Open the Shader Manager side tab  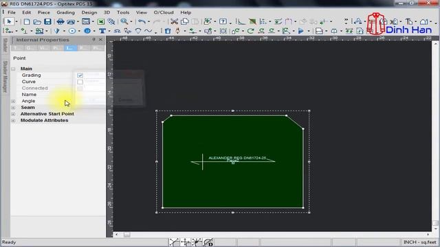[x=5, y=76]
